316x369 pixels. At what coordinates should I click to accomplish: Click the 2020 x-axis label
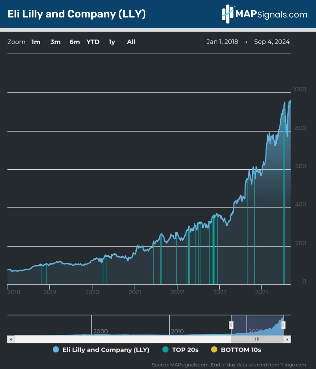point(92,292)
